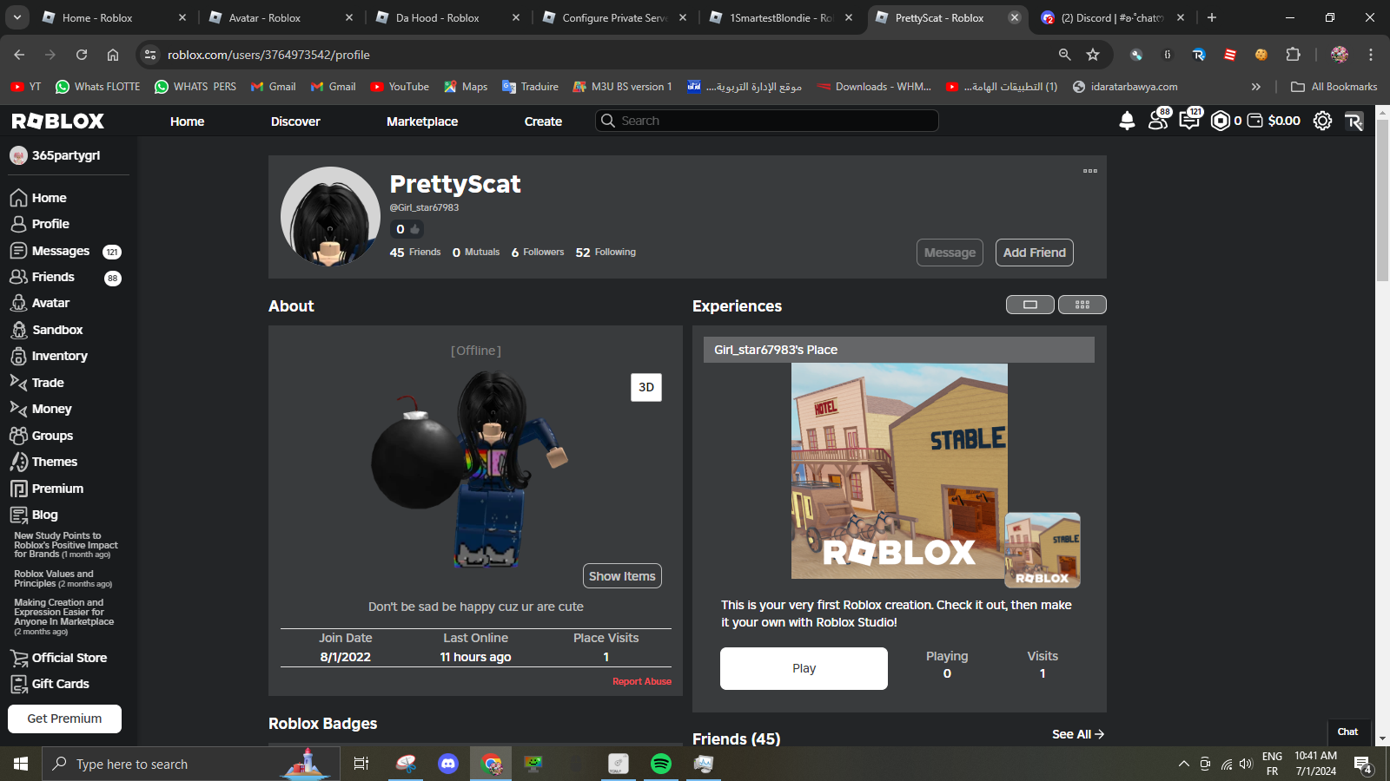Click the 52 Following count
Screen dimensions: 1390x781
click(606, 253)
